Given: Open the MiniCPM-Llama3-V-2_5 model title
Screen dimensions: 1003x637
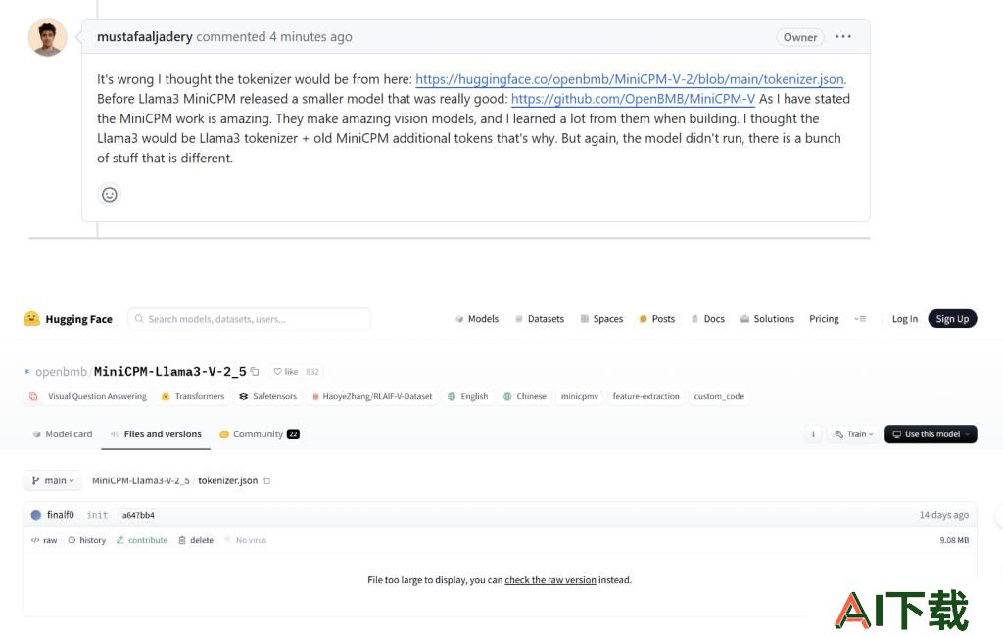Looking at the screenshot, I should tap(169, 371).
